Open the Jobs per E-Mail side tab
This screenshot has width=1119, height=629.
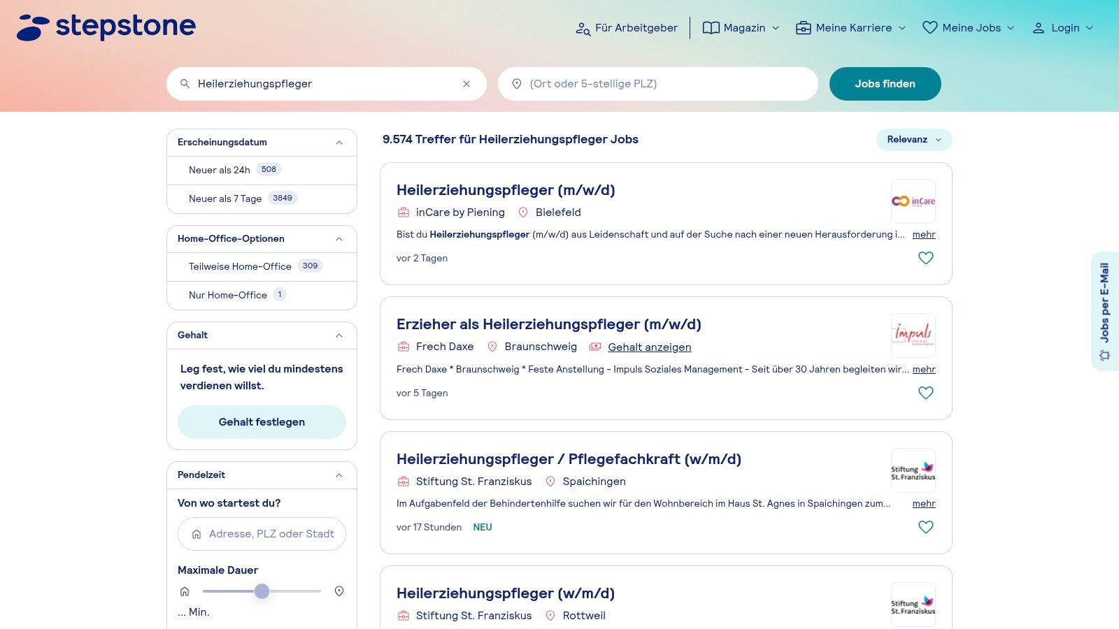point(1104,311)
